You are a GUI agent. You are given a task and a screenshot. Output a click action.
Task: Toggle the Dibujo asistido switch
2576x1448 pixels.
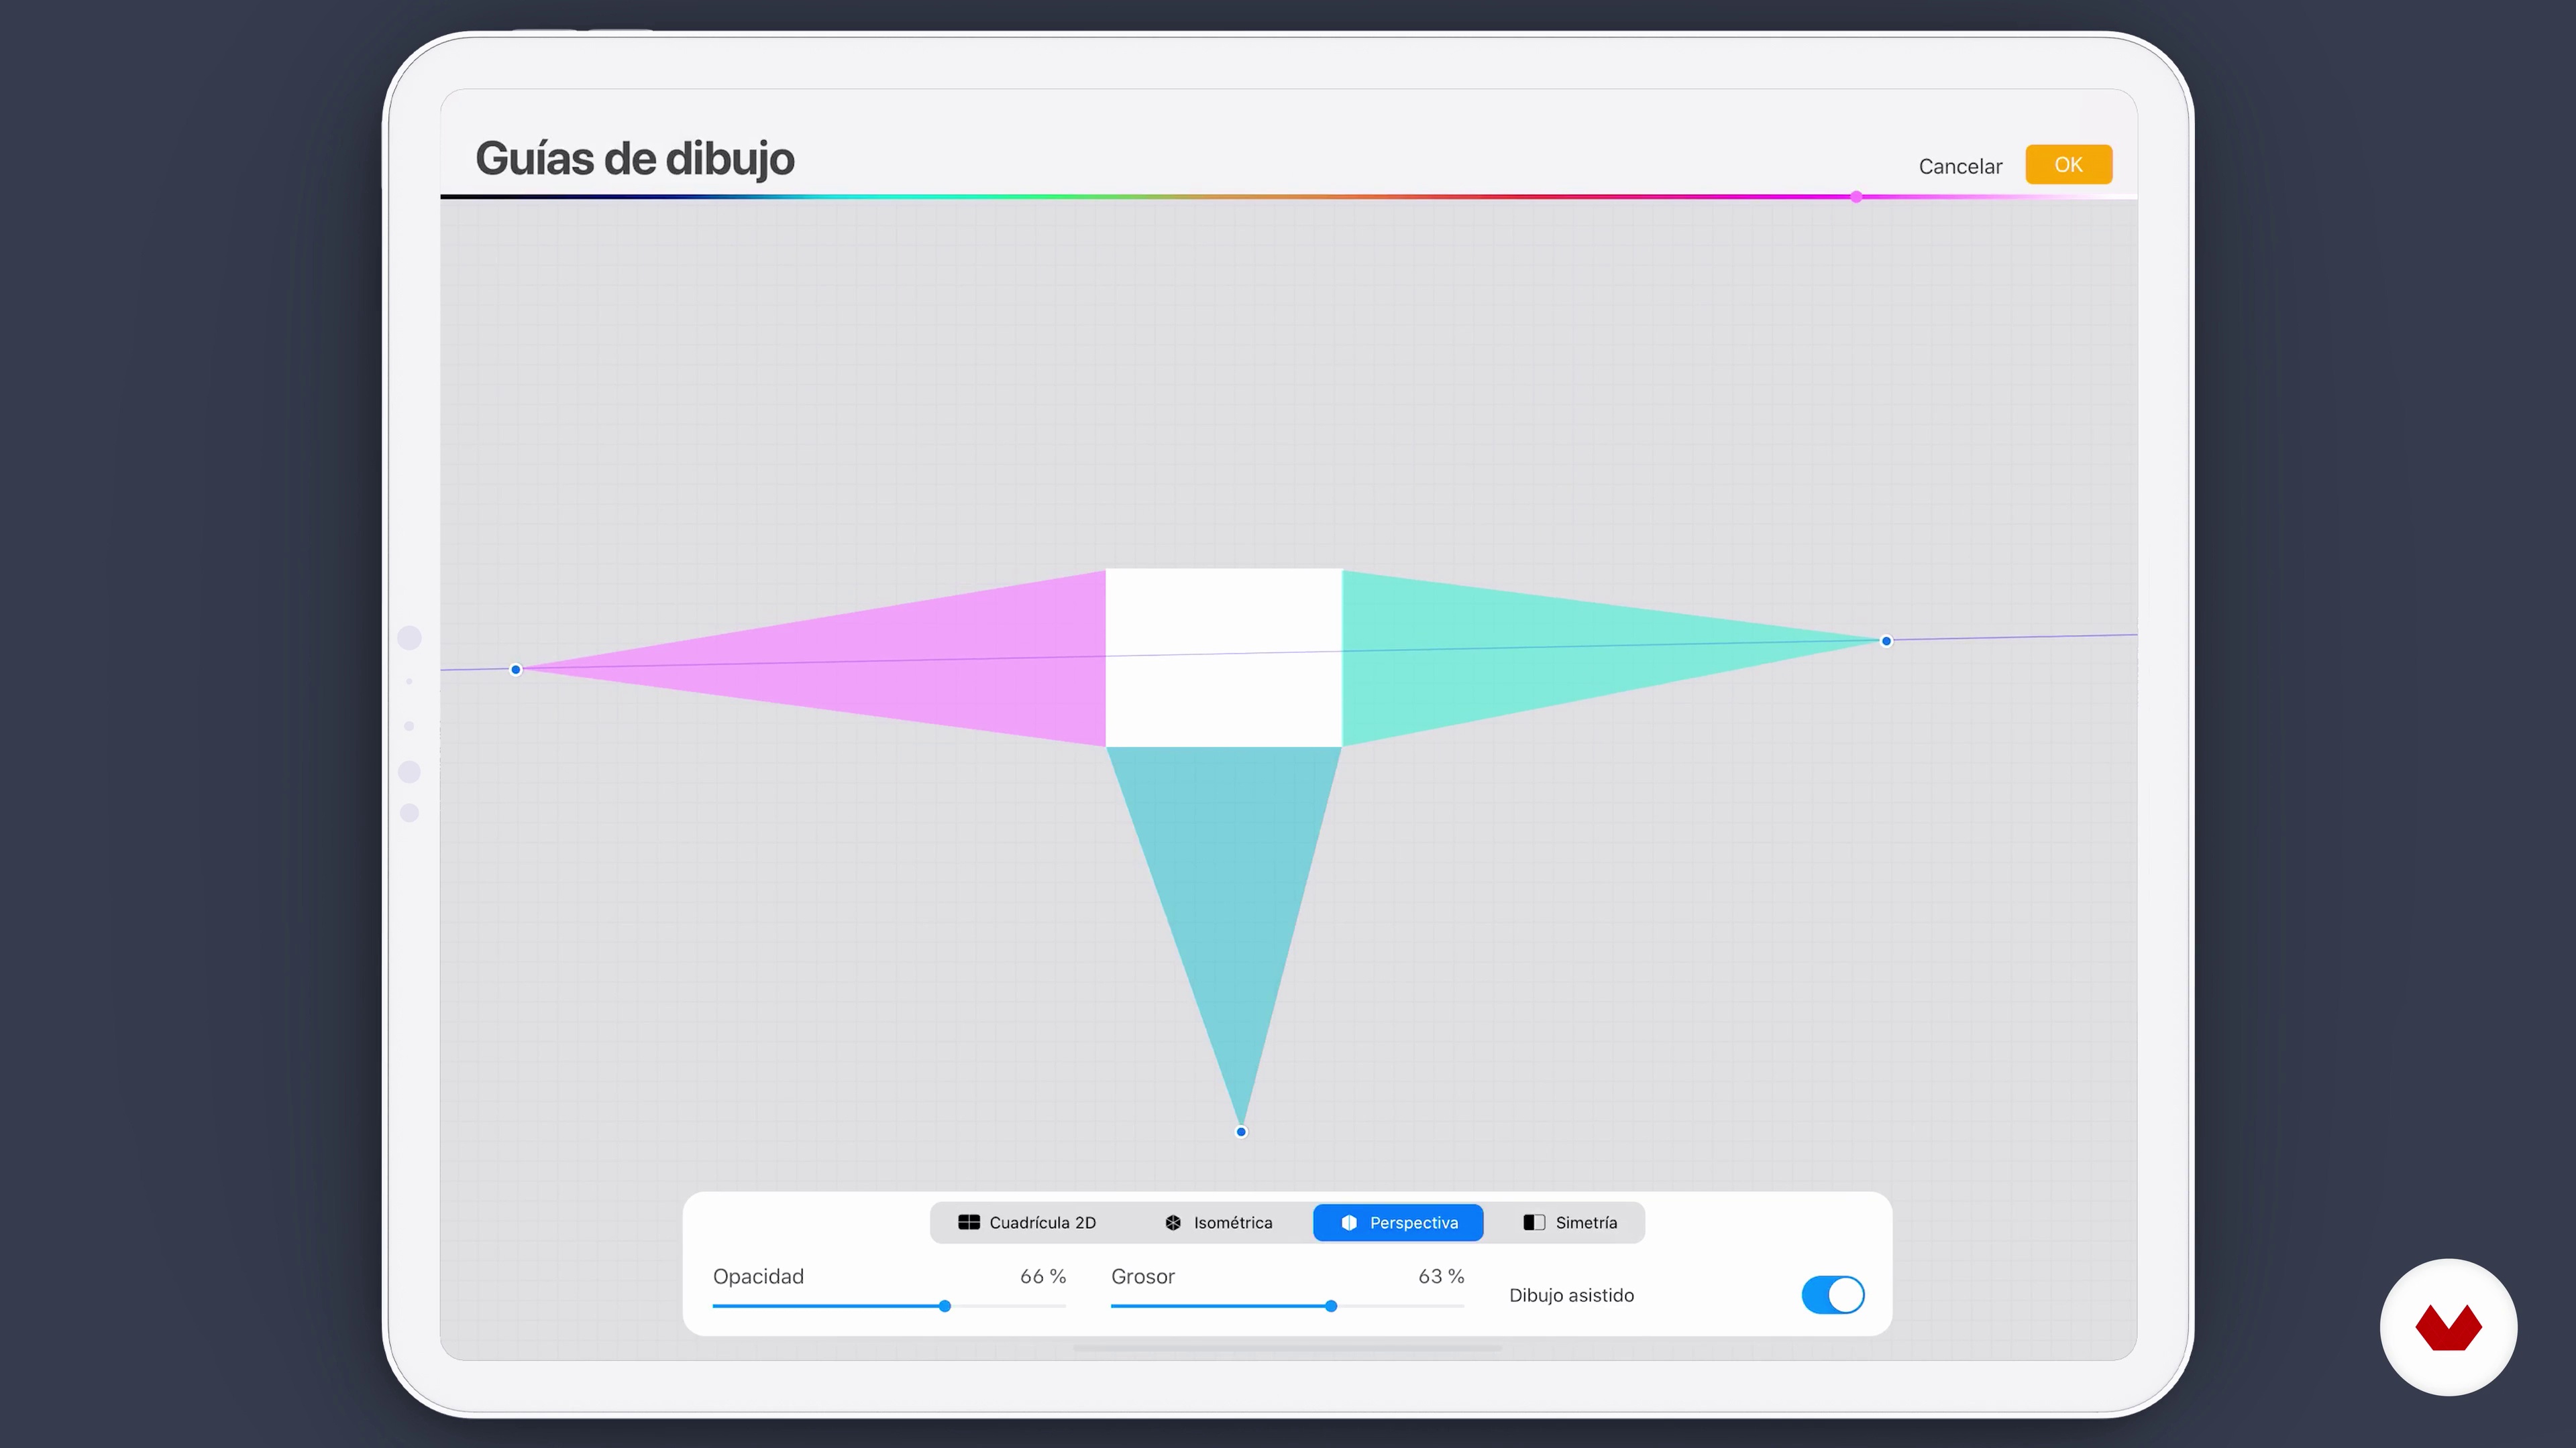coord(1832,1295)
